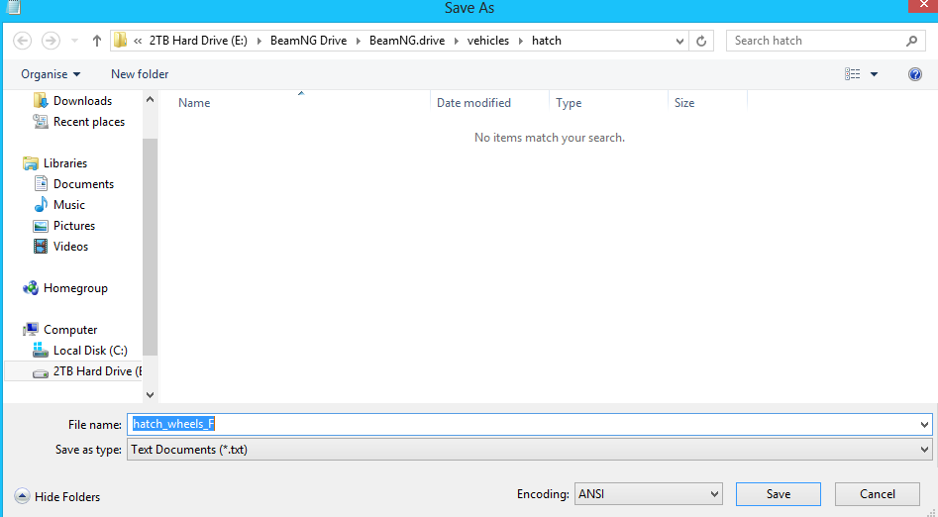Select Computer in navigation pane

click(x=70, y=330)
